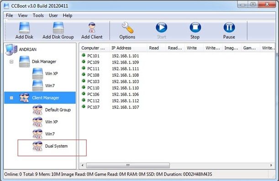
Task: Click the green status icon of PC101
Action: (84, 55)
